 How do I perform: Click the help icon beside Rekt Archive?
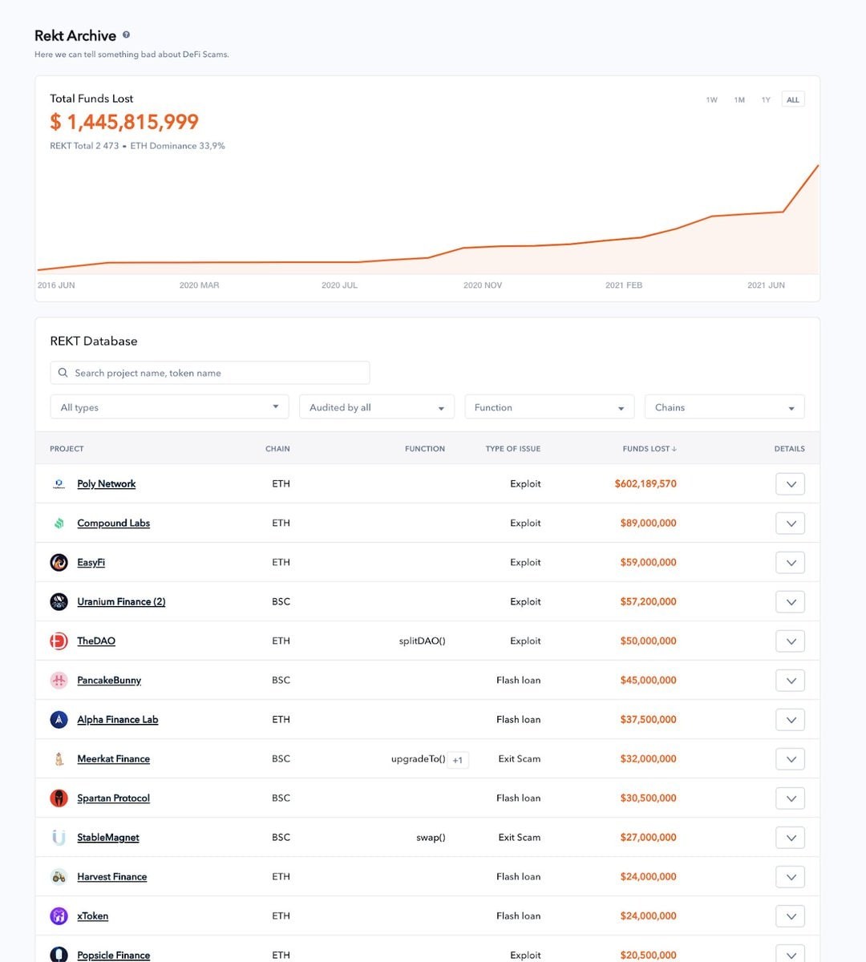126,34
